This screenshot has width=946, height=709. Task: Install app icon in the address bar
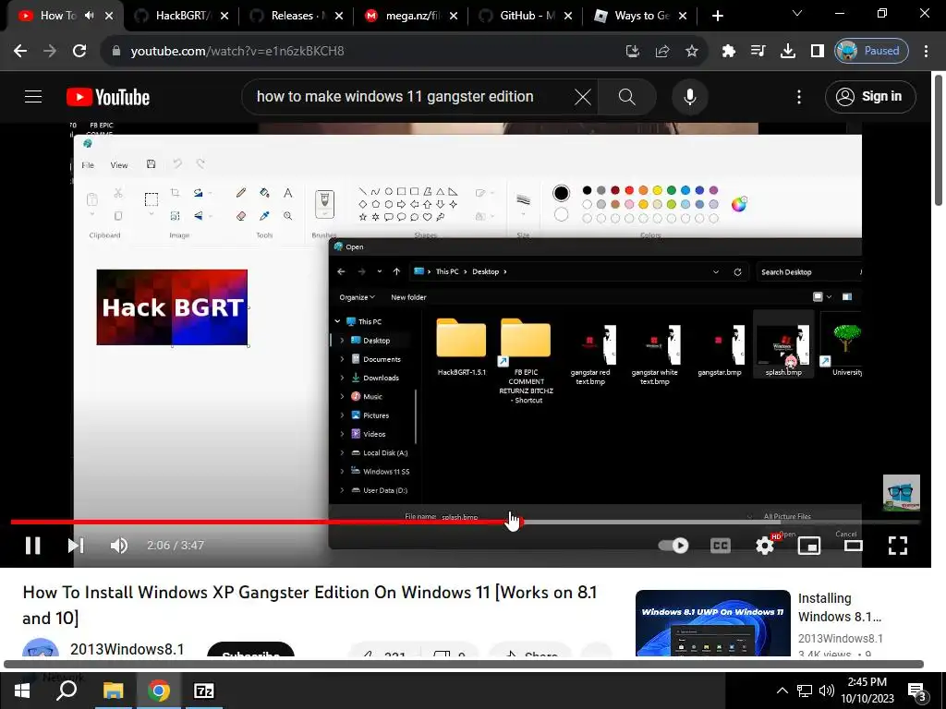click(632, 51)
